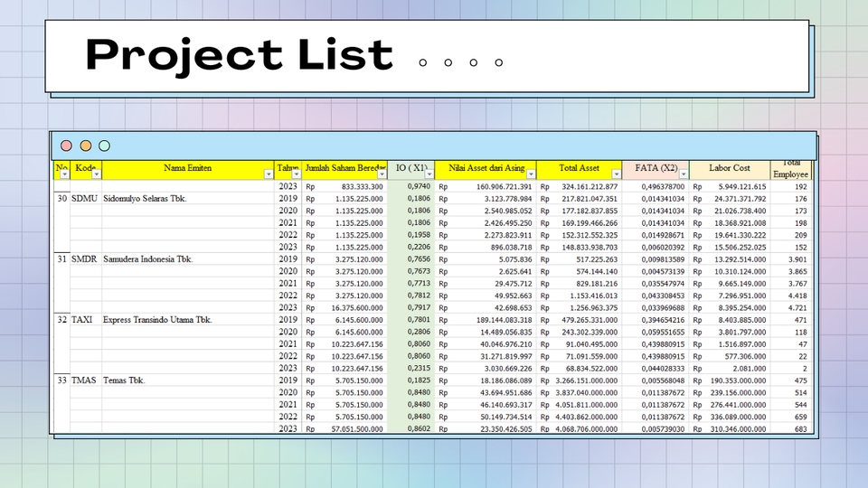Click Nilai Asset value 189.144.083.318

(x=506, y=320)
